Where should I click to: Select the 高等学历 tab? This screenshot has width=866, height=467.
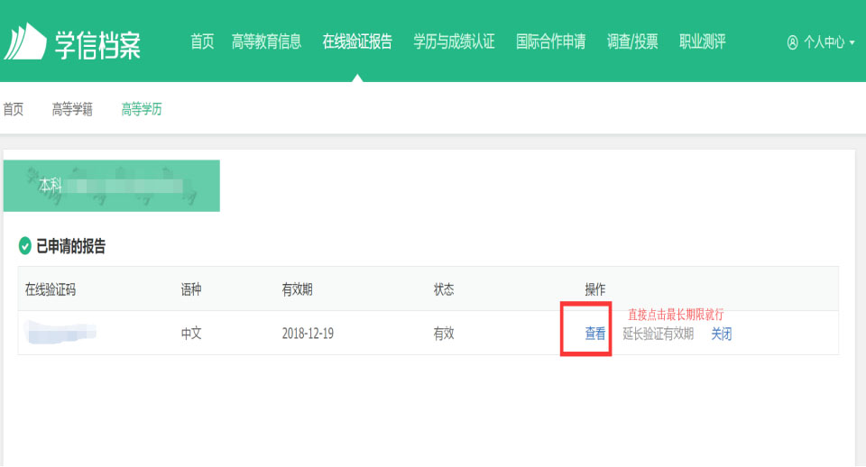click(x=142, y=109)
